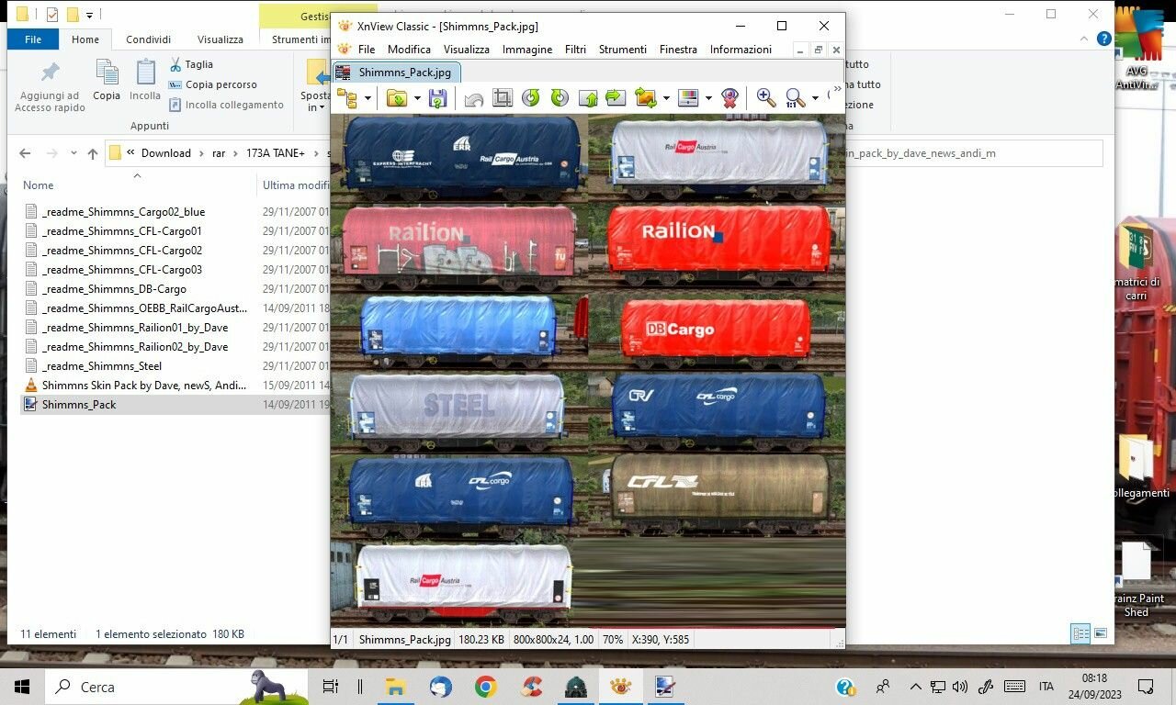Select _readme_Shimmns_CFL-Cargo01 file

(121, 231)
